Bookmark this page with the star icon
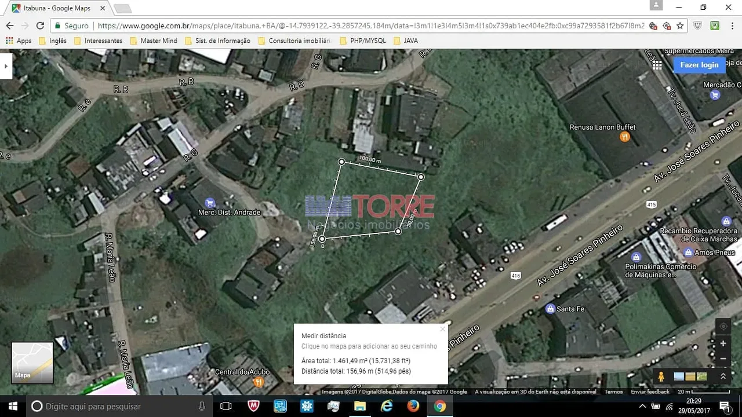The width and height of the screenshot is (742, 417). point(680,25)
